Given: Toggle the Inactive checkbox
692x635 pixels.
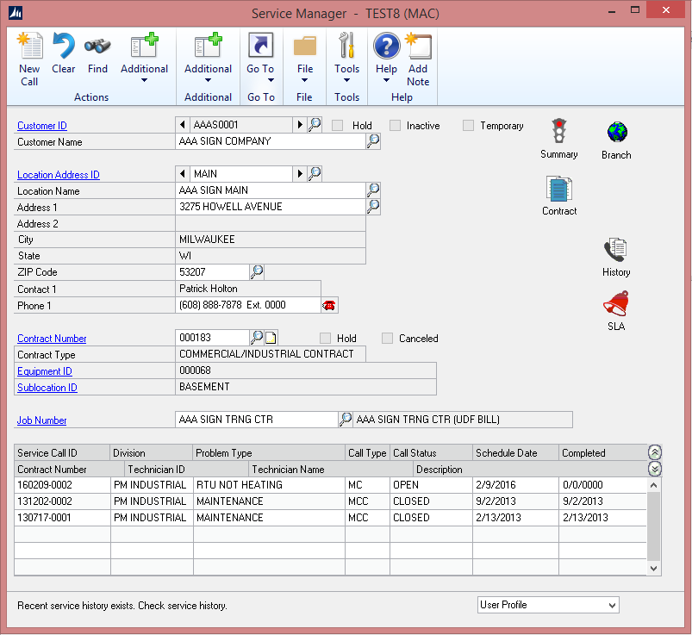Looking at the screenshot, I should [x=395, y=126].
